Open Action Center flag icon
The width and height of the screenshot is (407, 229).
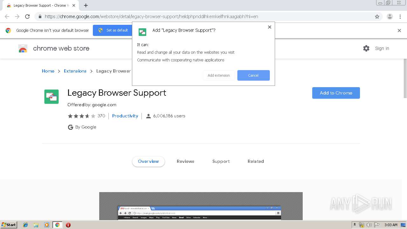point(376,225)
